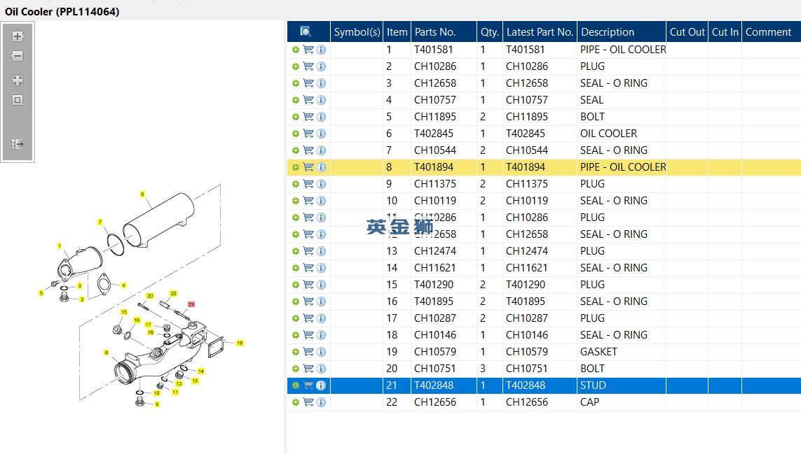Add item 3 CH12658 to cart

pos(308,83)
